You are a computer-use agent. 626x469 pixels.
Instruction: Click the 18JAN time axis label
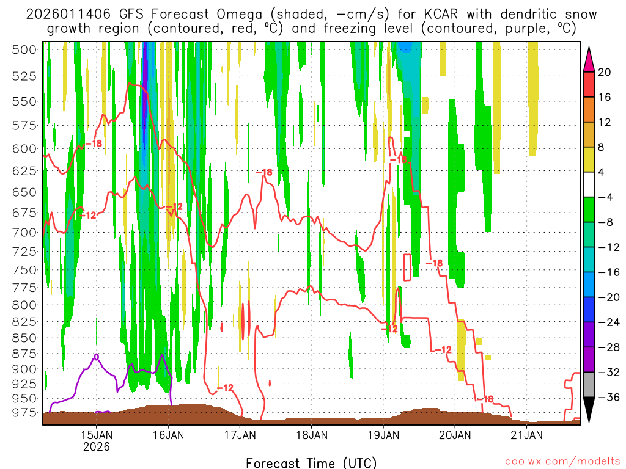(x=311, y=435)
